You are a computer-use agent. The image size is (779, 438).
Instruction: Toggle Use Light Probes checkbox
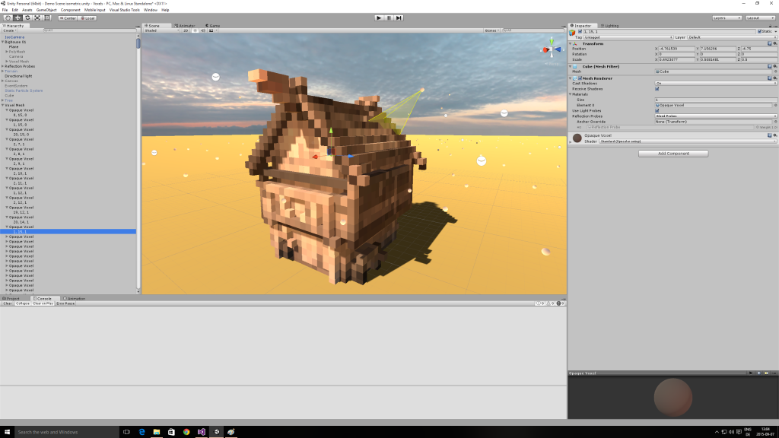[x=657, y=111]
